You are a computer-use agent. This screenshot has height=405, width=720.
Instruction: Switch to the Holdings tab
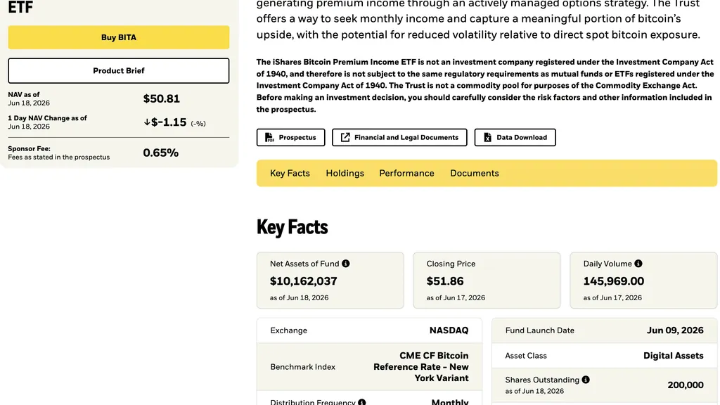(x=345, y=173)
